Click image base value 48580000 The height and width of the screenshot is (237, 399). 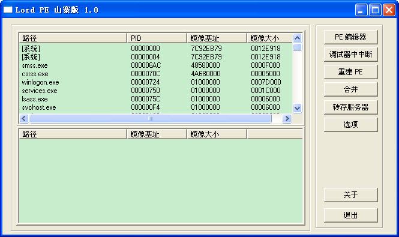[x=205, y=65]
